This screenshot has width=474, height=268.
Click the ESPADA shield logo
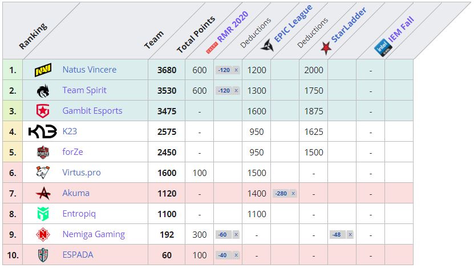click(x=43, y=255)
